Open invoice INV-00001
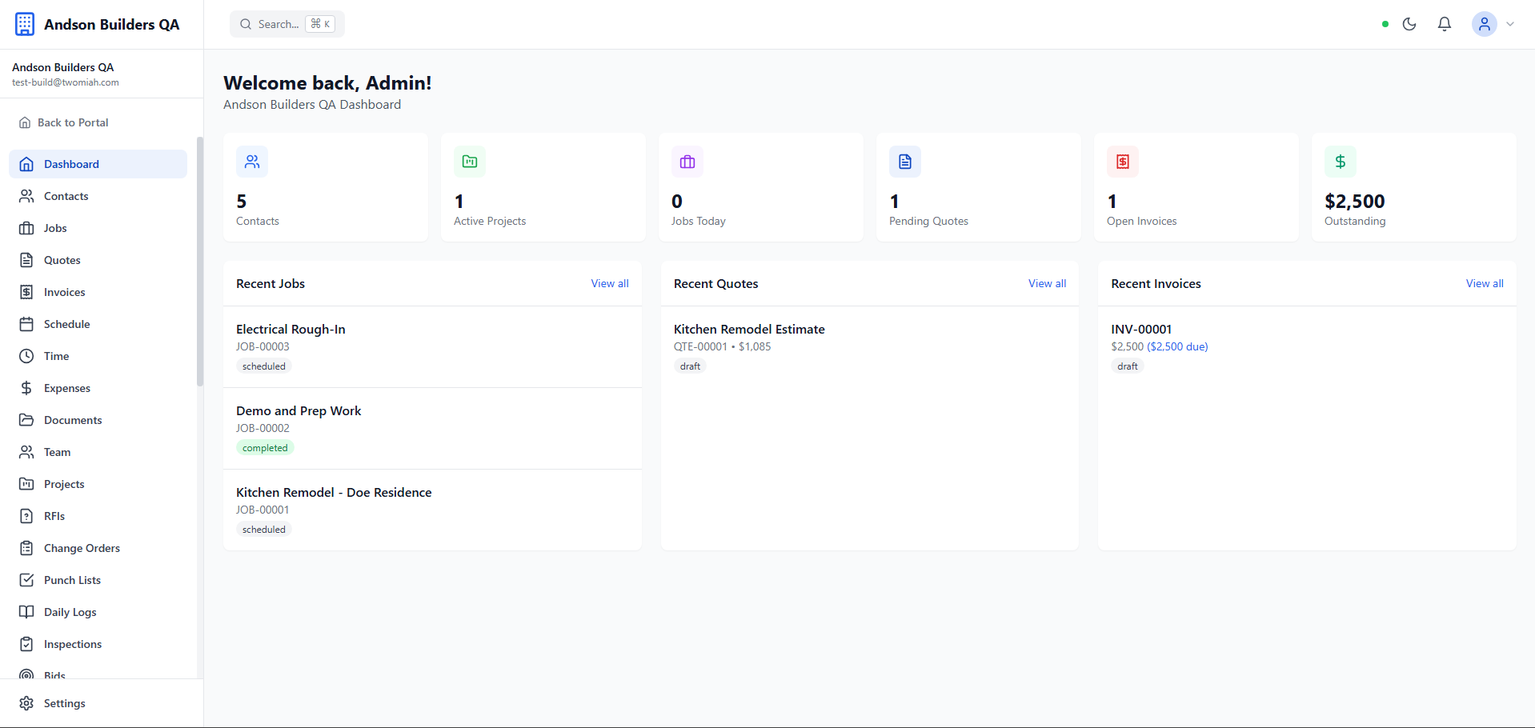This screenshot has width=1535, height=728. click(1140, 329)
